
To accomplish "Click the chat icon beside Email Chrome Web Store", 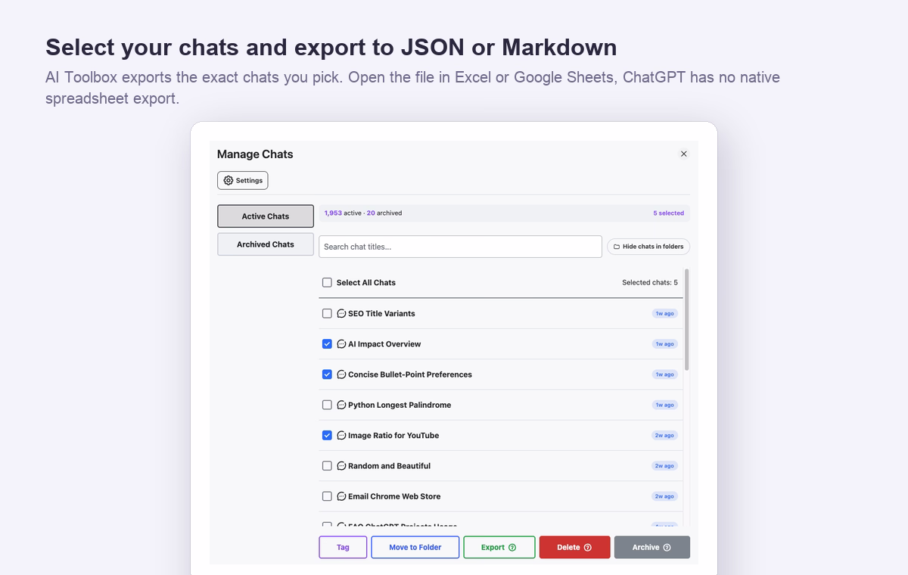I will pos(341,496).
